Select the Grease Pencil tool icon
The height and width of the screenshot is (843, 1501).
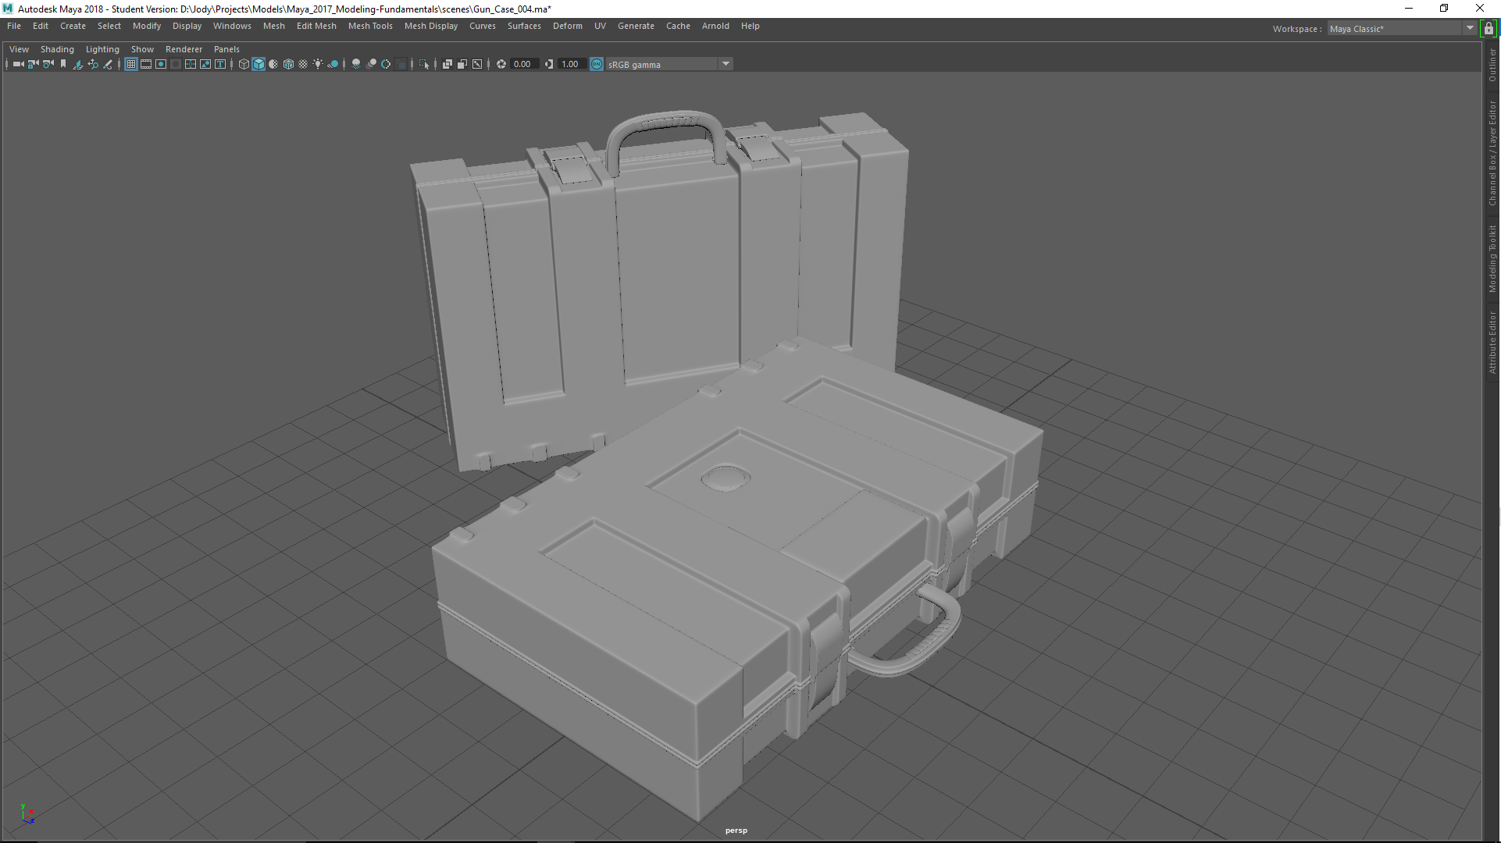108,64
